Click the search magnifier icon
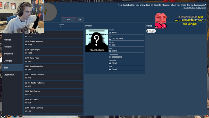Screen dimensions: 209x118 [x=61, y=28]
